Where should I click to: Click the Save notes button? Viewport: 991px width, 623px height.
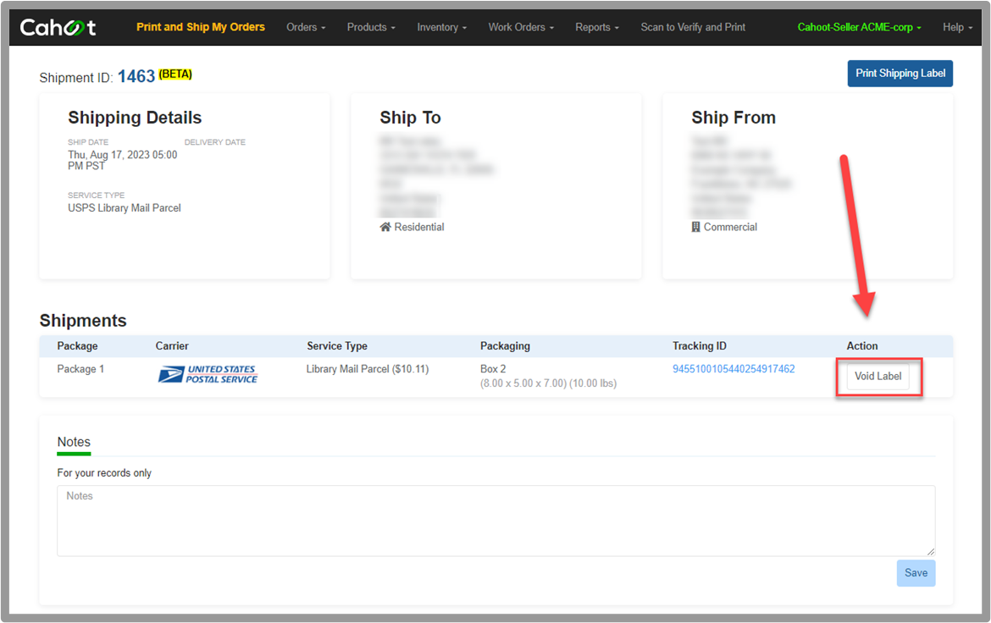(x=916, y=573)
